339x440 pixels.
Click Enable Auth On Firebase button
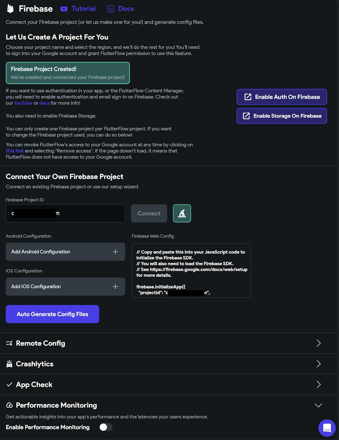pyautogui.click(x=282, y=97)
